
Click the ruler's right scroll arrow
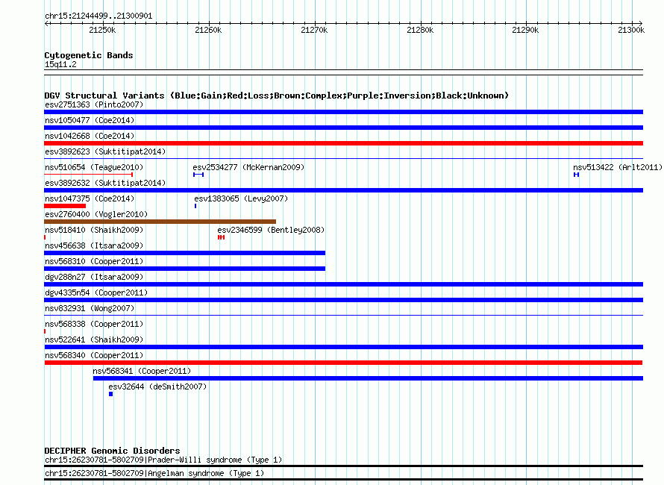tap(641, 23)
